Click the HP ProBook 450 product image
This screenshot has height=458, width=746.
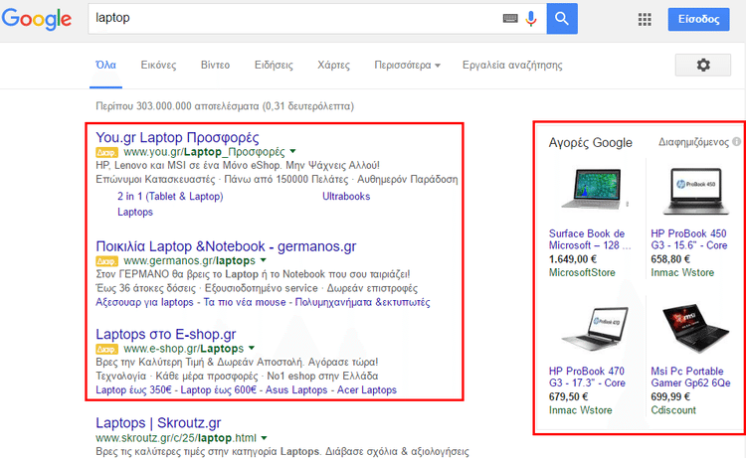coord(695,191)
